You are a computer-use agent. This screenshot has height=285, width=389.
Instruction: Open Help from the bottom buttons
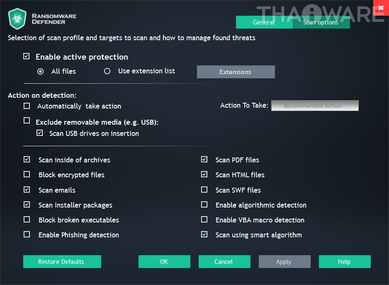click(344, 262)
